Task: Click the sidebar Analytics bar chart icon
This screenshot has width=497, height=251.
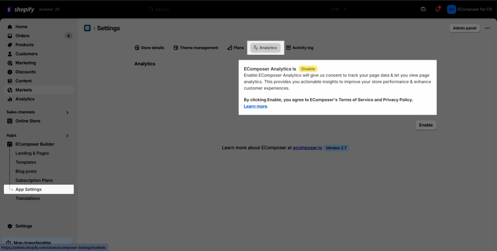Action: tap(10, 99)
